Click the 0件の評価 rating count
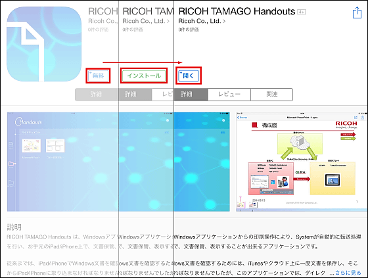This screenshot has width=368, height=278. point(189,30)
